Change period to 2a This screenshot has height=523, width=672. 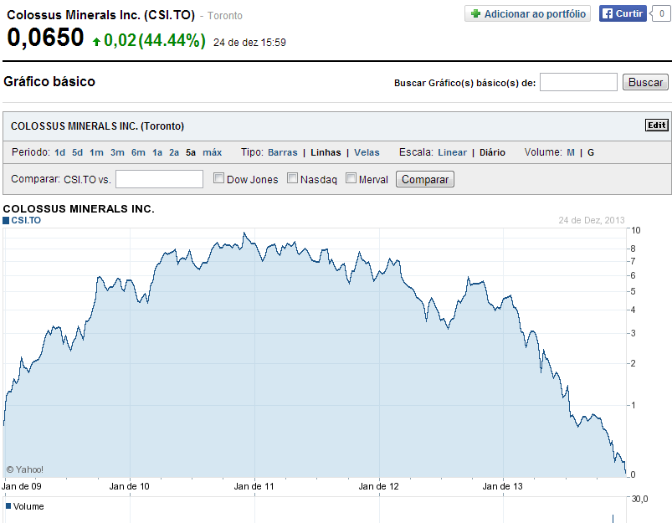click(174, 152)
